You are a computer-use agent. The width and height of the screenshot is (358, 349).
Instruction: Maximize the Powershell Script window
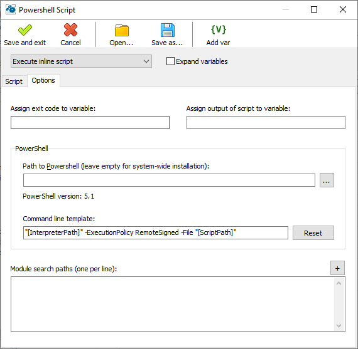(x=314, y=9)
